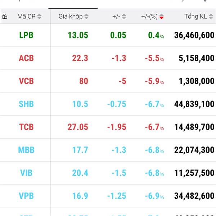
Task: Click LPB percent change 0.4%
Action: tap(156, 35)
